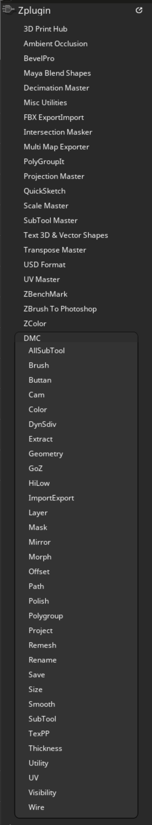Expand the Intersection Masker section

(x=58, y=132)
